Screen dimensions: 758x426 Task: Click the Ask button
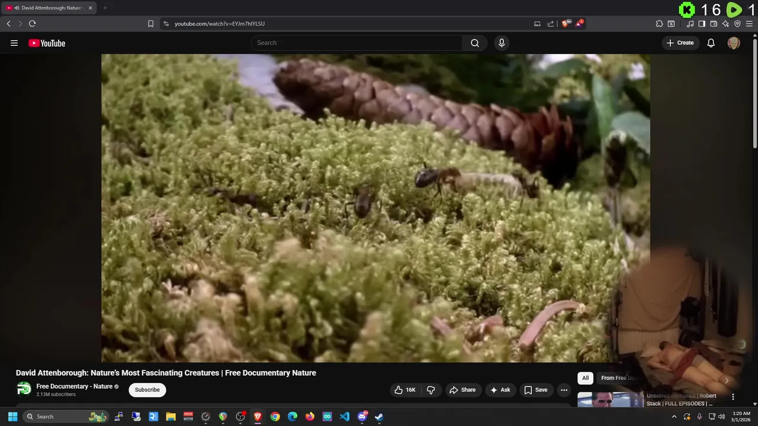click(x=500, y=390)
